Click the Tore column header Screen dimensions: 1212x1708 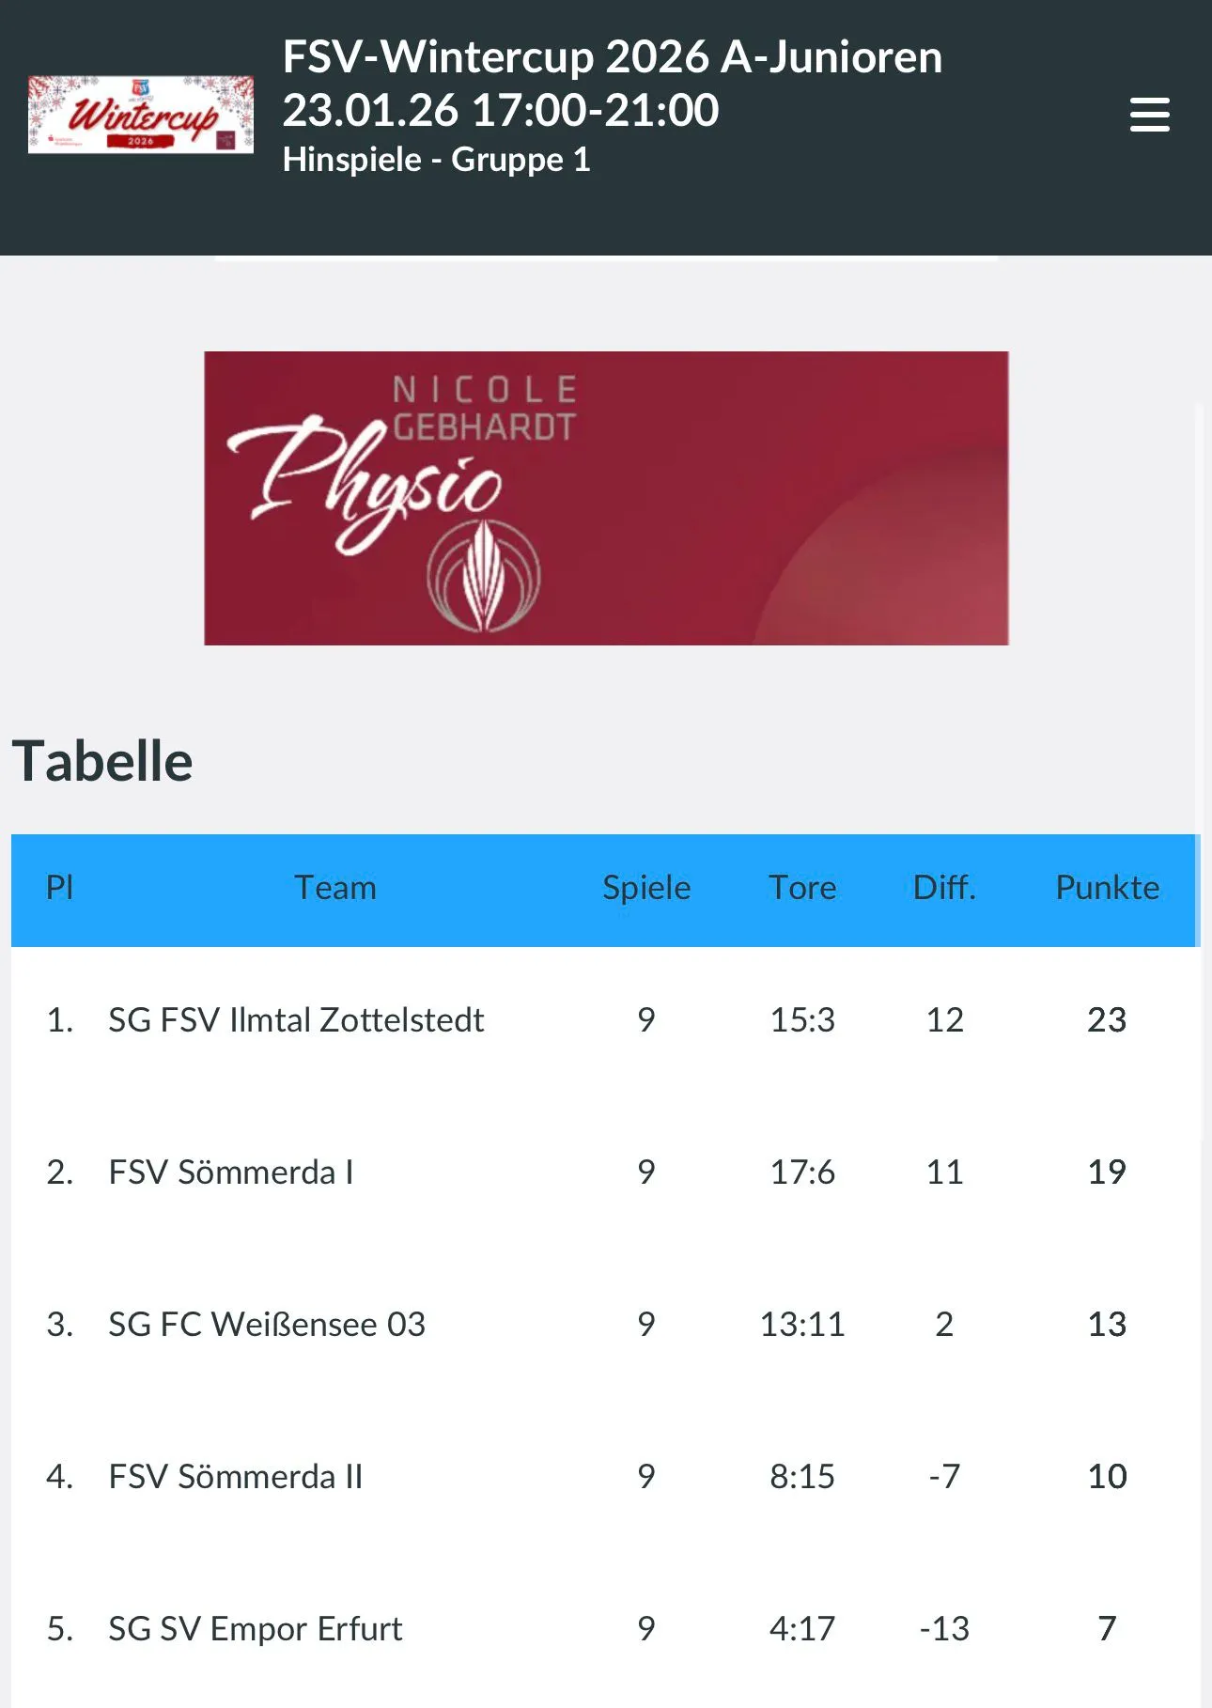pyautogui.click(x=802, y=888)
